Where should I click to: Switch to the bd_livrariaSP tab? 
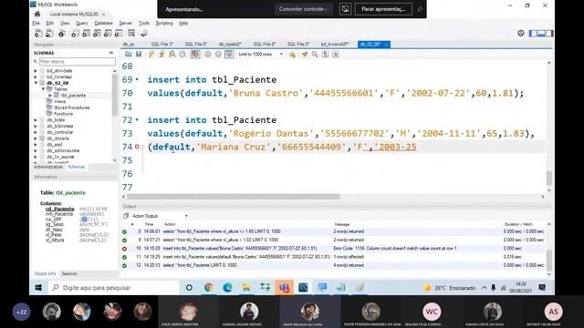pos(334,45)
